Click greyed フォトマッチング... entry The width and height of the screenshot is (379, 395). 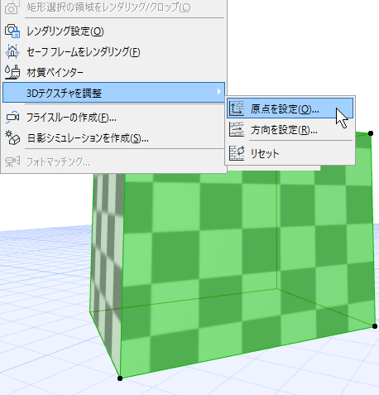(114, 161)
